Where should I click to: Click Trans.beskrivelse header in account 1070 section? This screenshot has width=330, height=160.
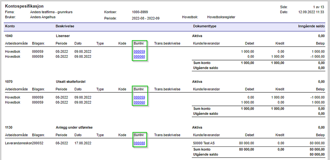[x=167, y=89]
